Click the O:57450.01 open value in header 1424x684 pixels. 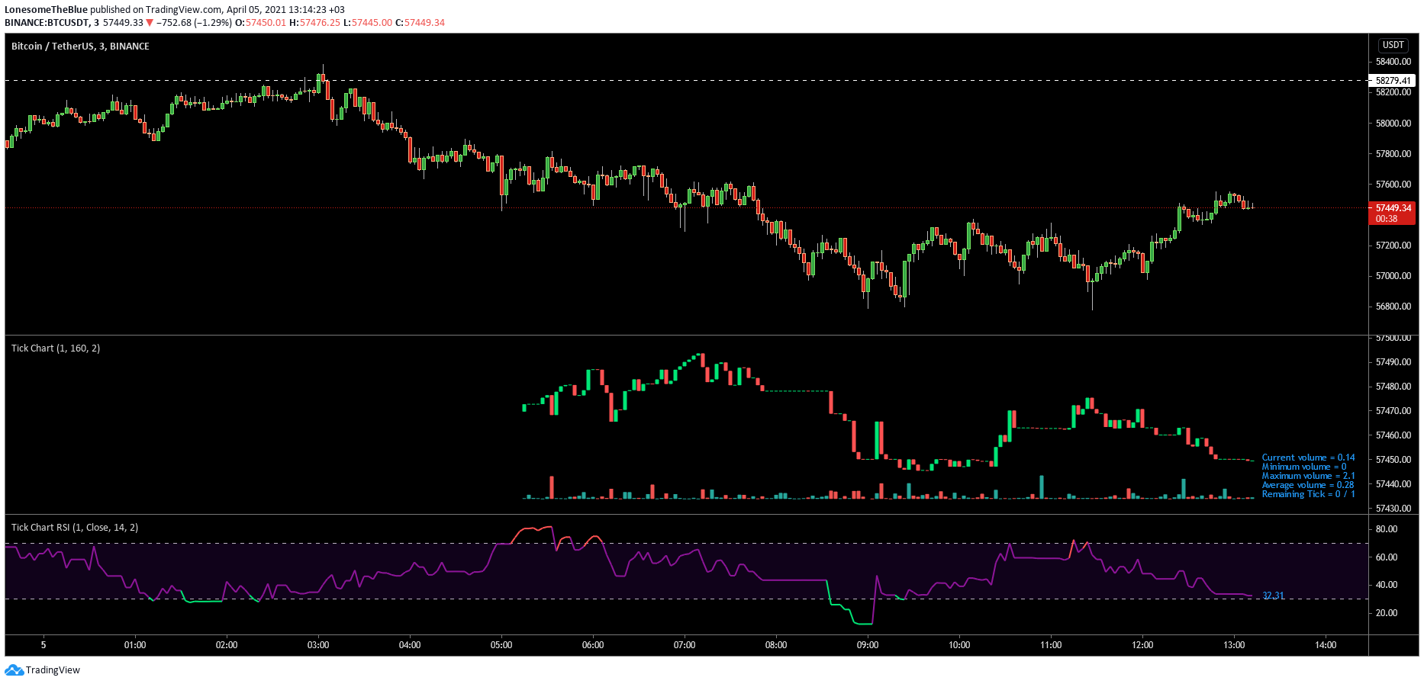pyautogui.click(x=260, y=23)
